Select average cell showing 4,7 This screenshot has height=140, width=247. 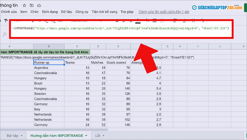pyautogui.click(x=146, y=78)
